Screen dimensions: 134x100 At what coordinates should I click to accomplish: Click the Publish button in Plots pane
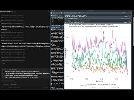coord(126,22)
